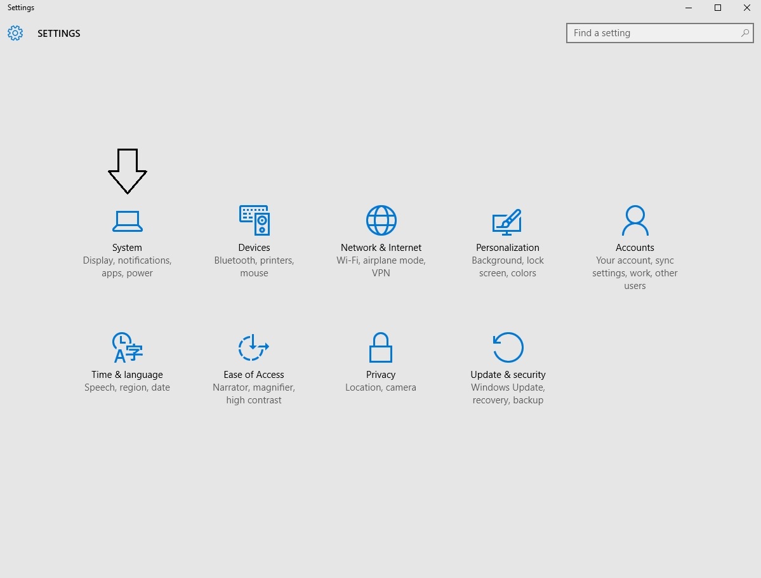Click 'Location, camera' description text

[381, 387]
